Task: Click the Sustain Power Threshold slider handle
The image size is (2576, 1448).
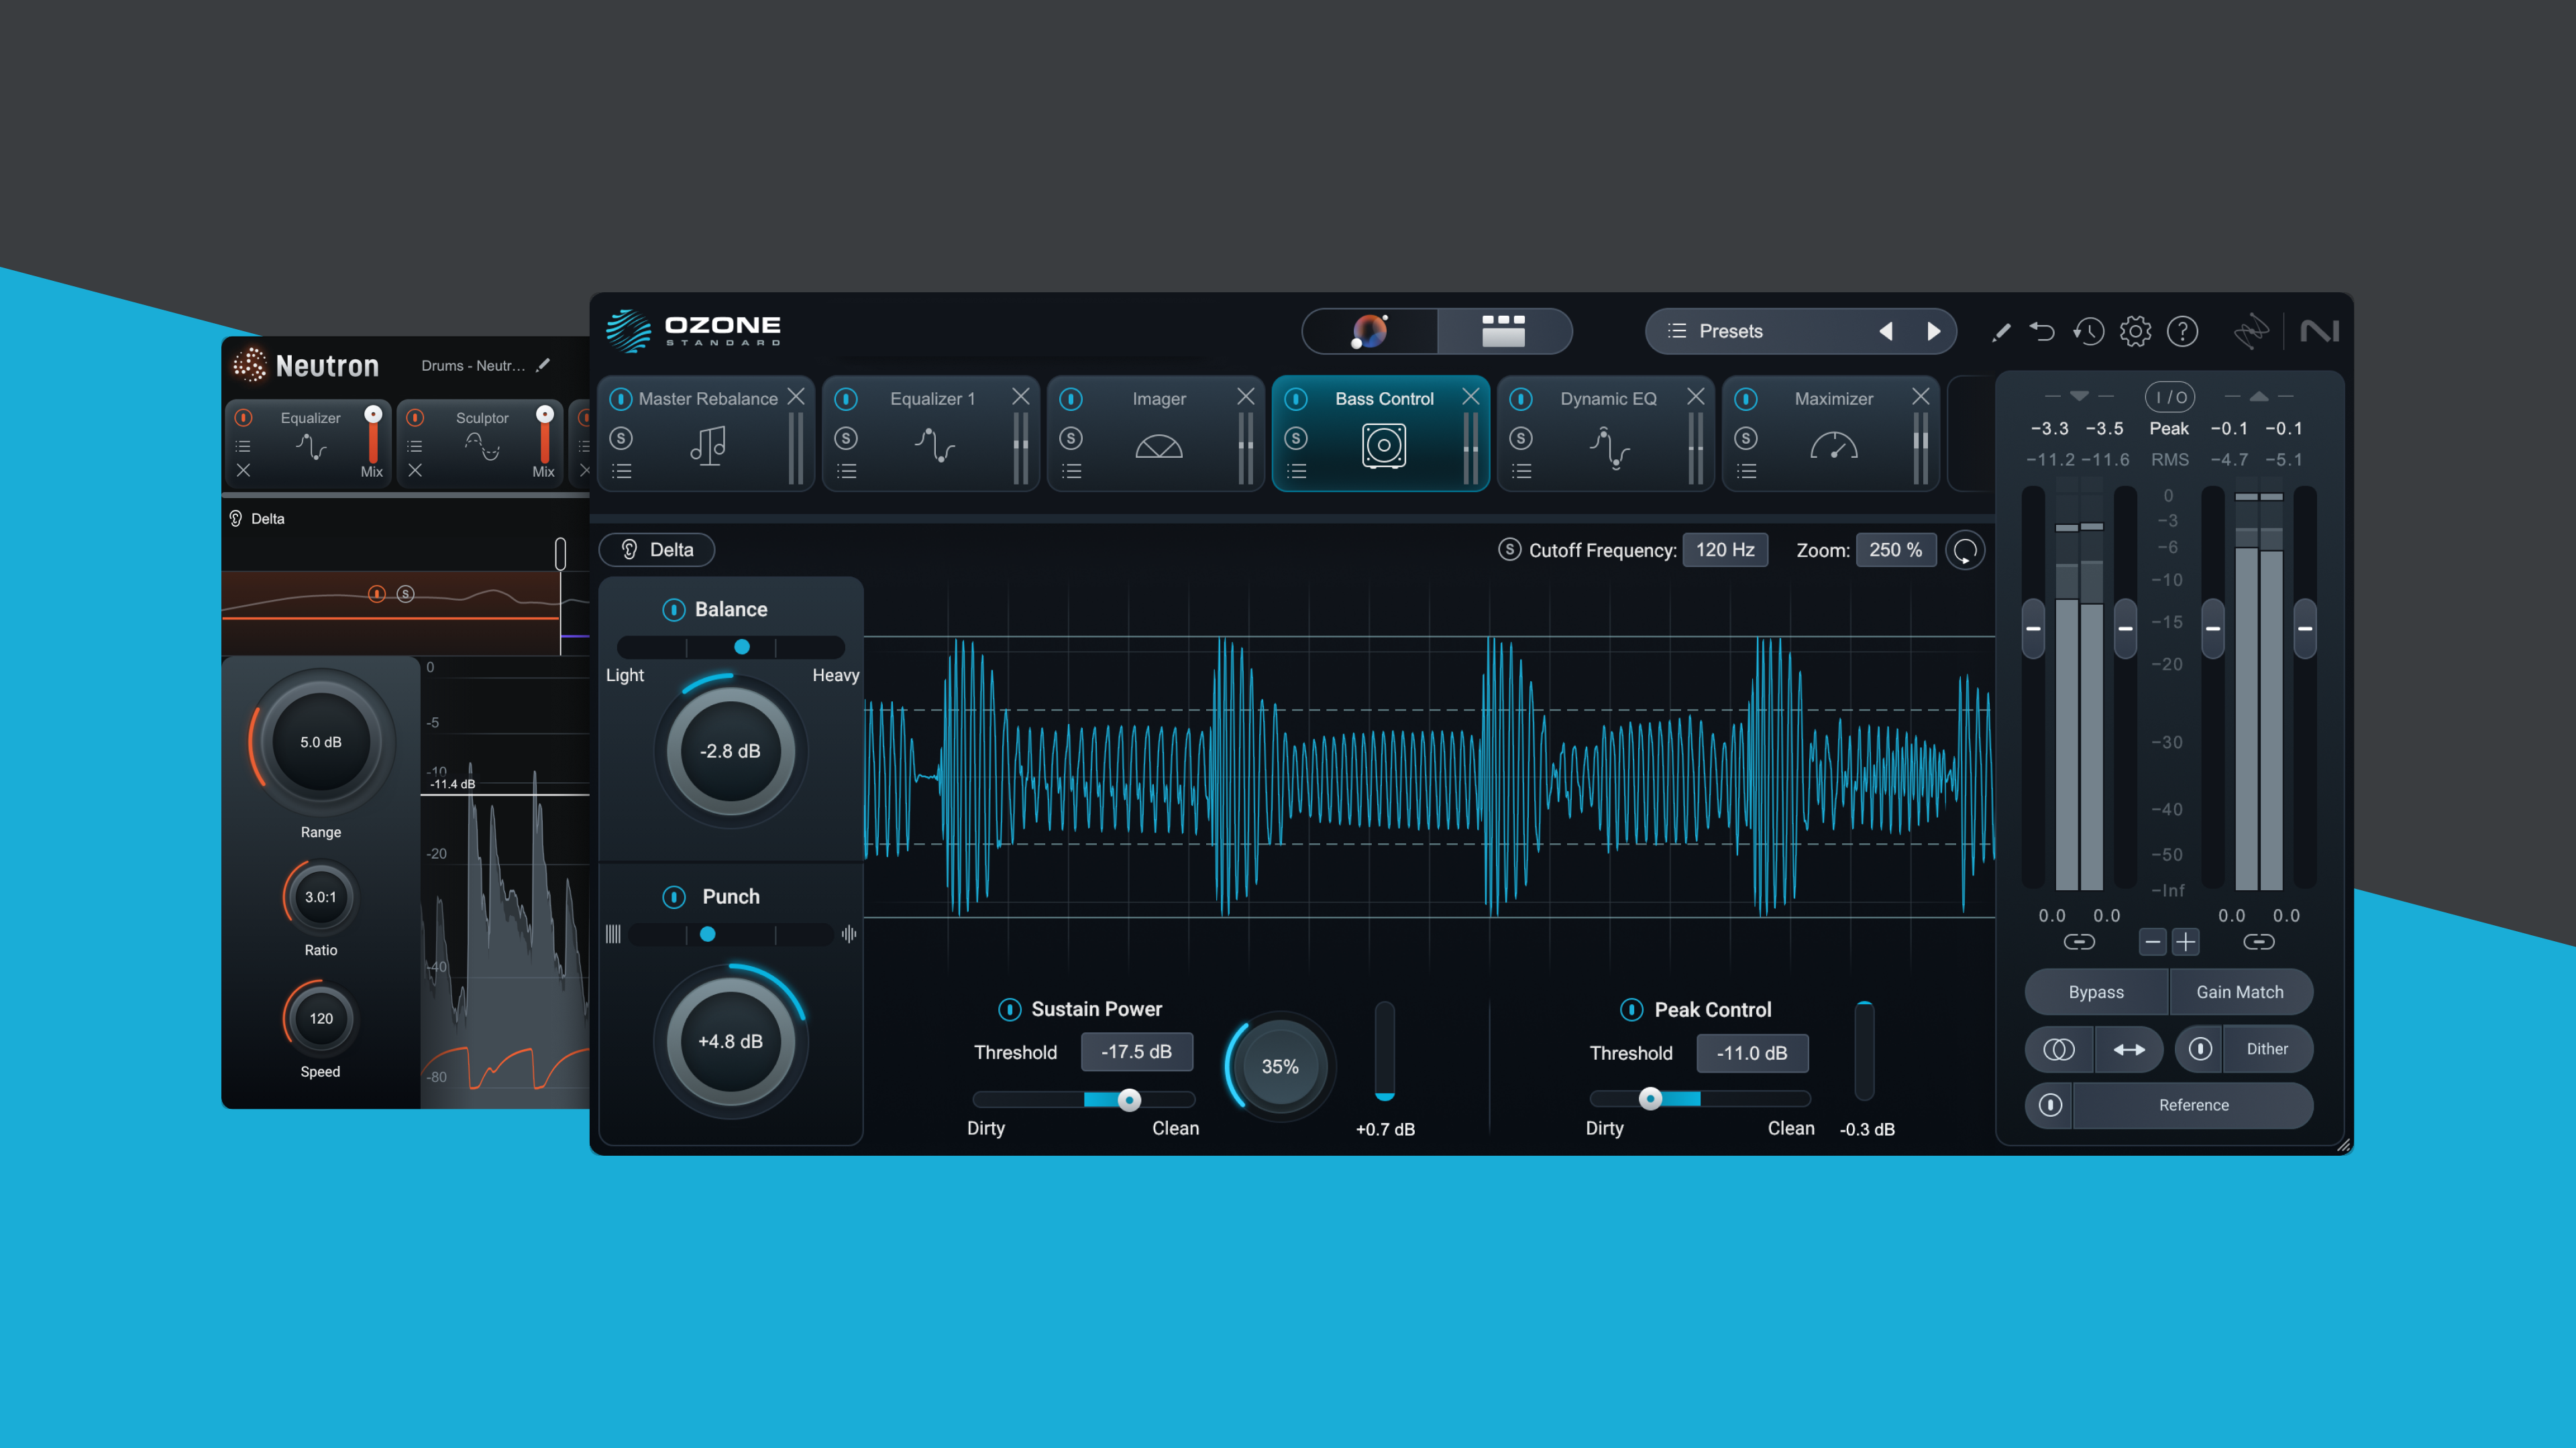Action: pyautogui.click(x=1129, y=1100)
